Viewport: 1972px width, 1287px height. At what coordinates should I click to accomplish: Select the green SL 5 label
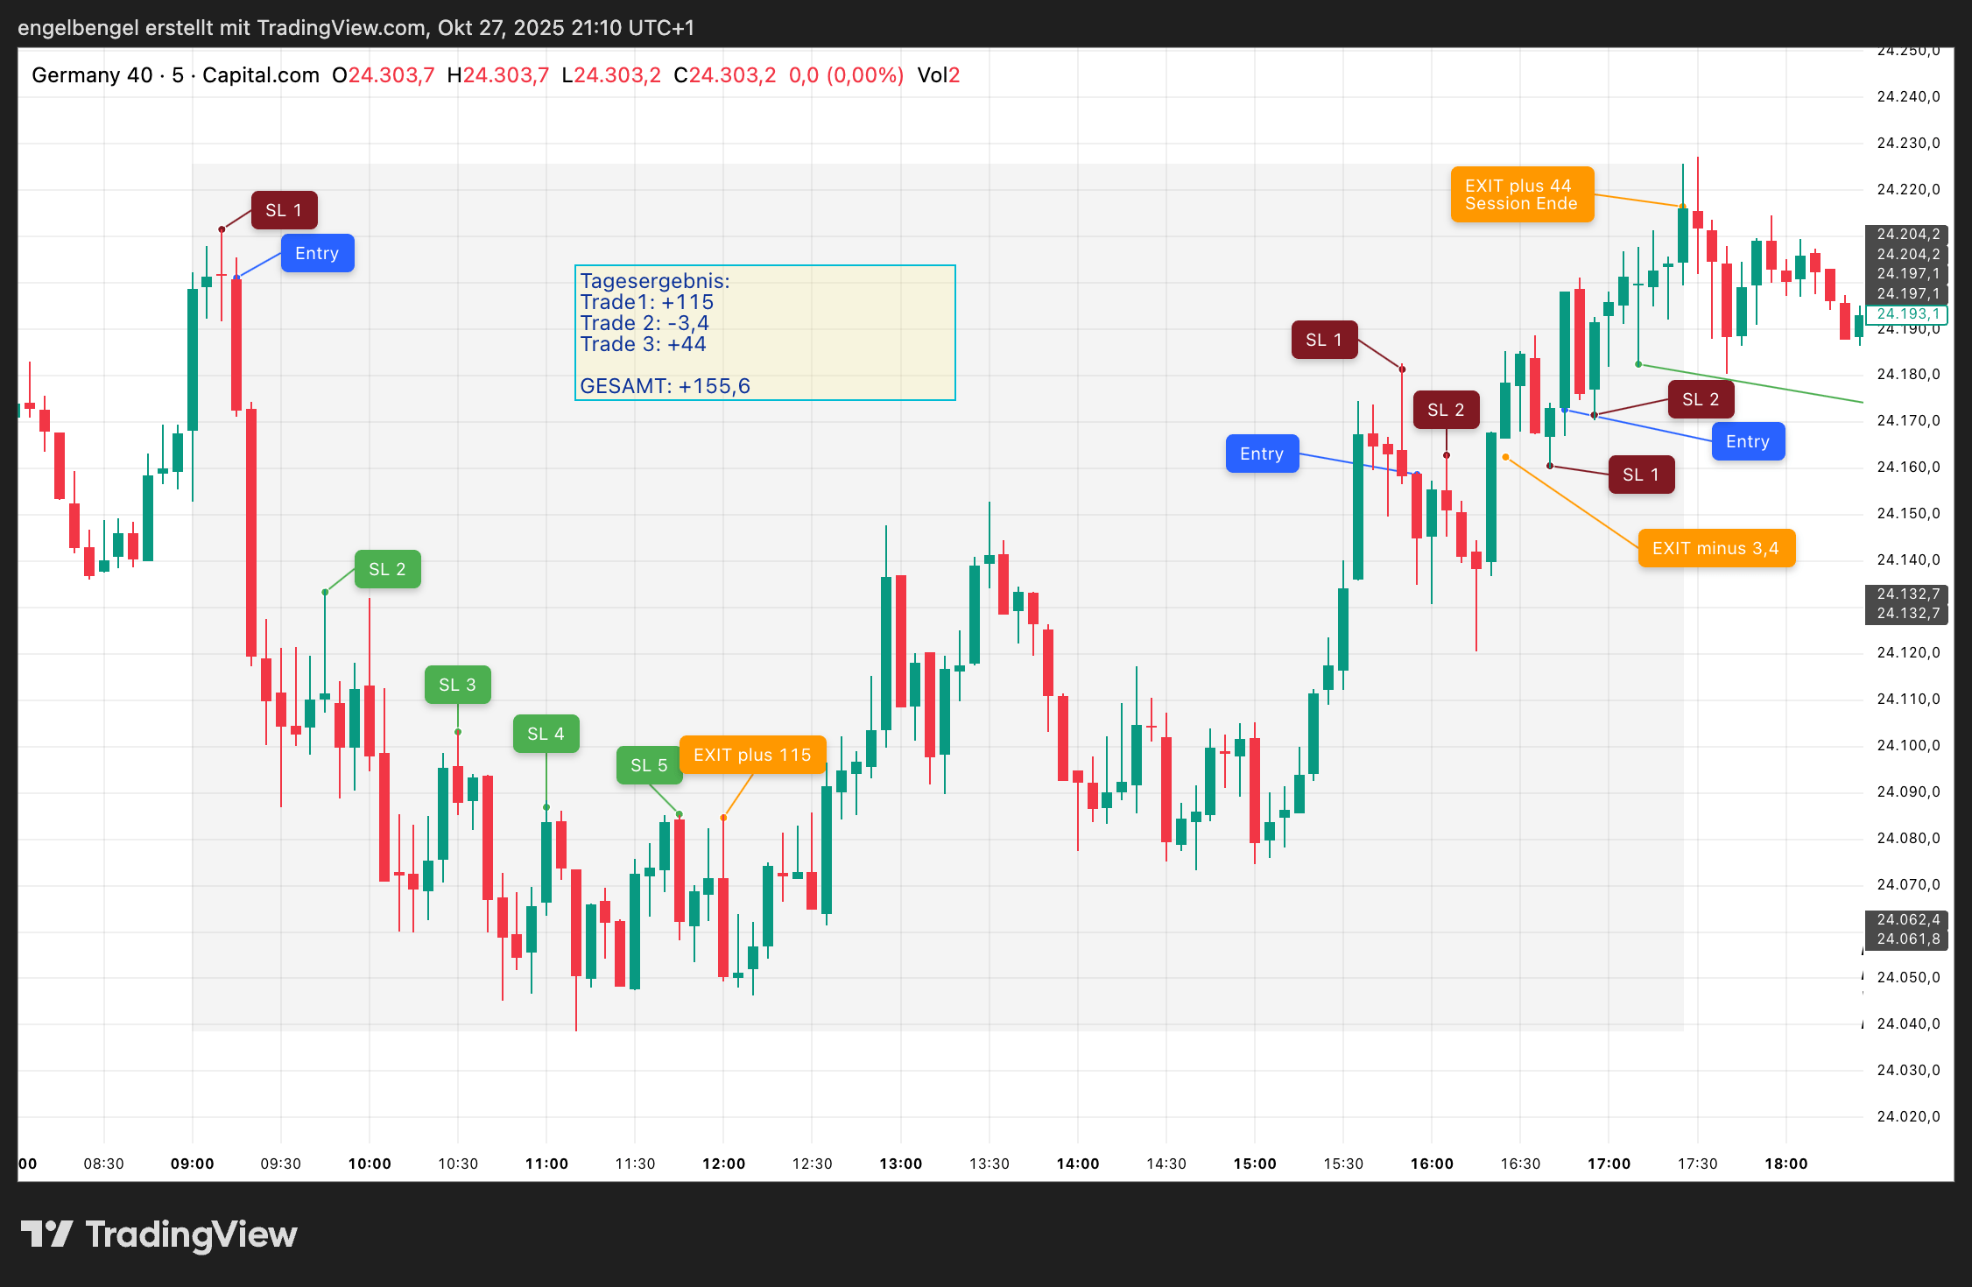pos(649,765)
